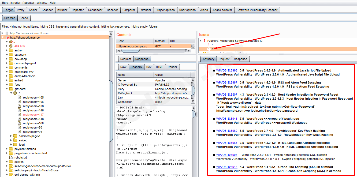Image resolution: width=357 pixels, height=177 pixels.
Task: Click the gear icon beside 404.html
Action: [11, 46]
